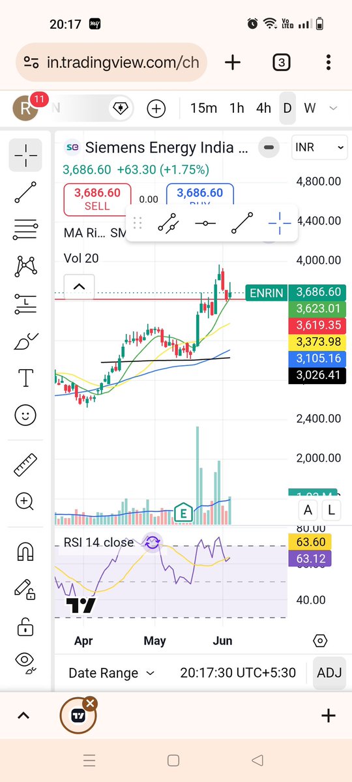Switch to 4h timeframe
This screenshot has width=352, height=782.
tap(263, 108)
